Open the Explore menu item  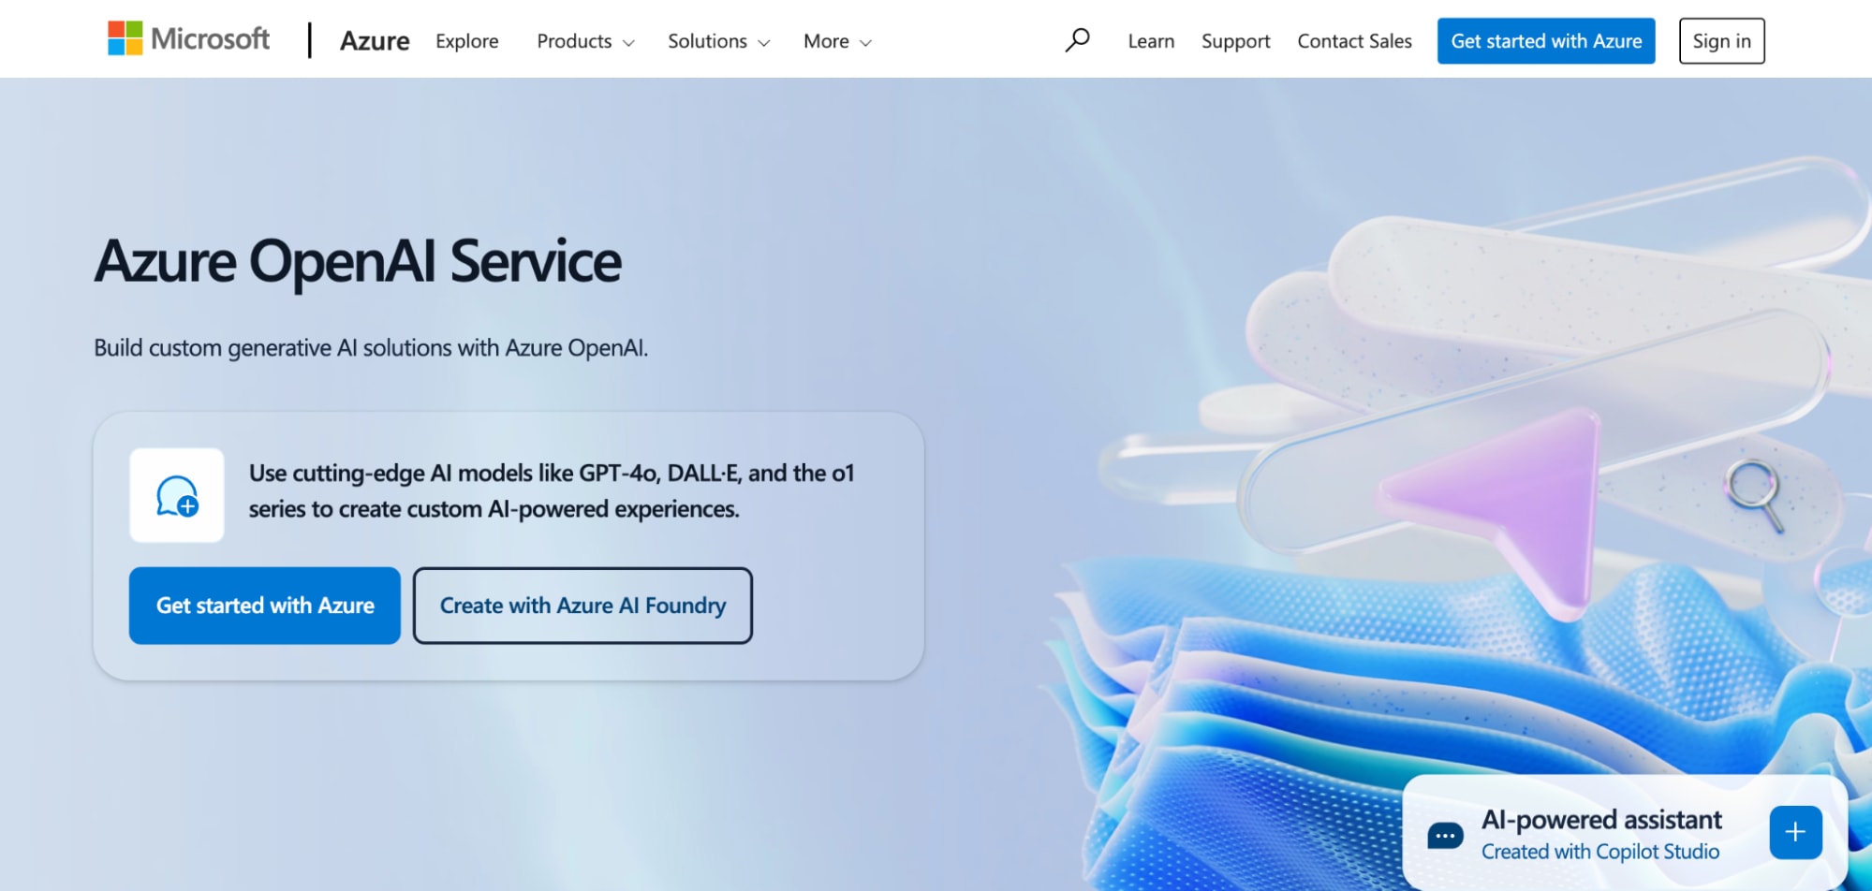point(467,41)
